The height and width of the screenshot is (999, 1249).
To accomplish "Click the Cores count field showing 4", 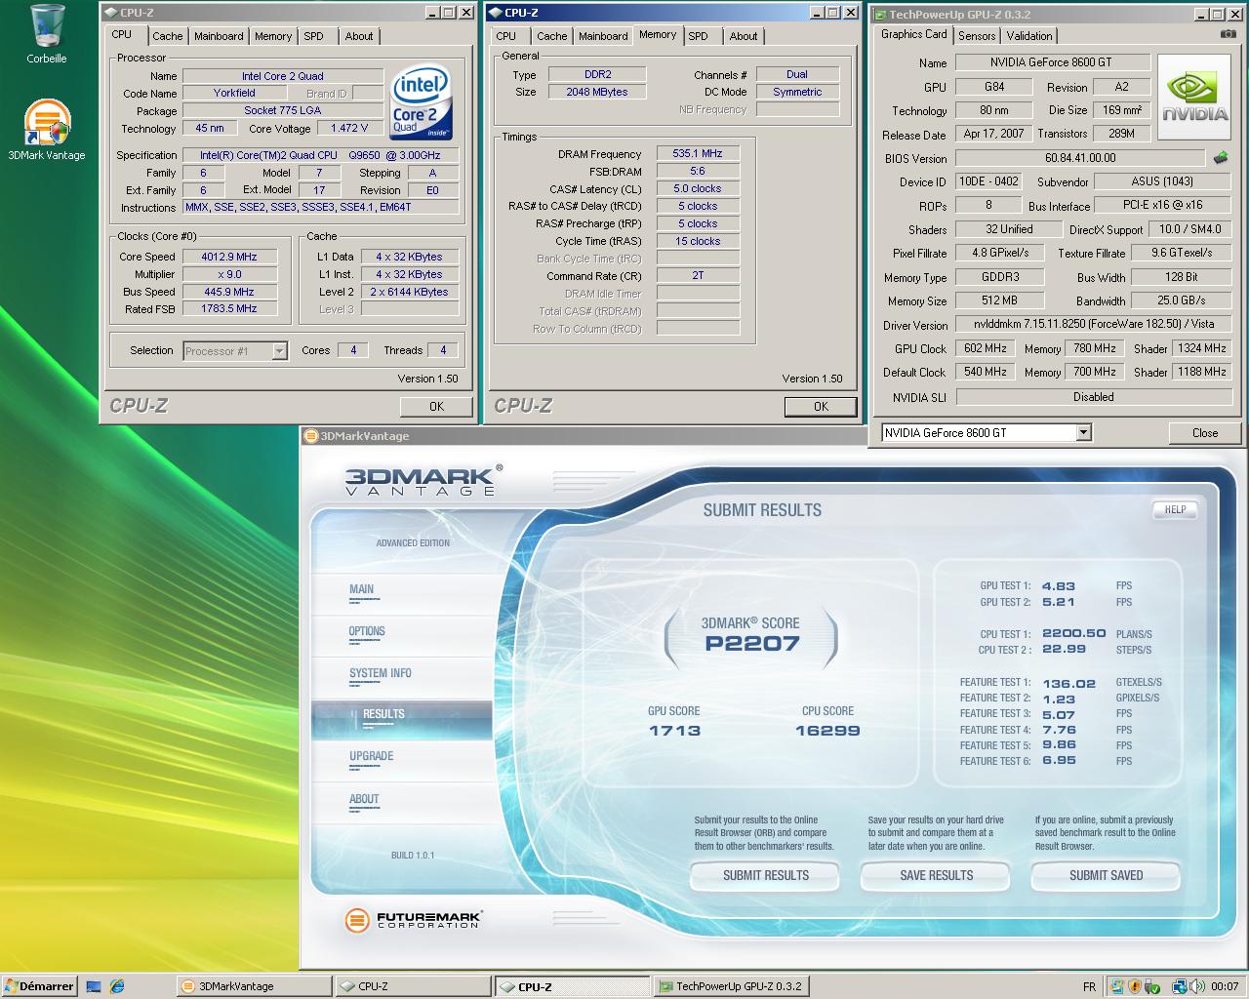I will (353, 350).
